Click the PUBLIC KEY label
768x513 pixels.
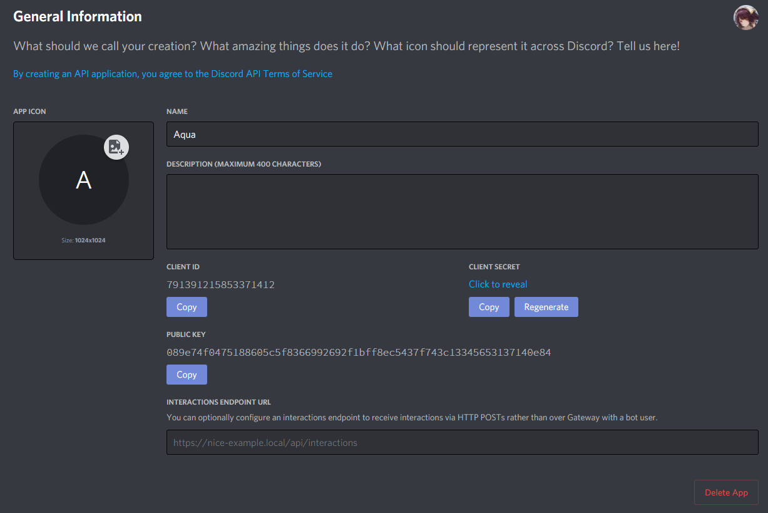tap(186, 334)
